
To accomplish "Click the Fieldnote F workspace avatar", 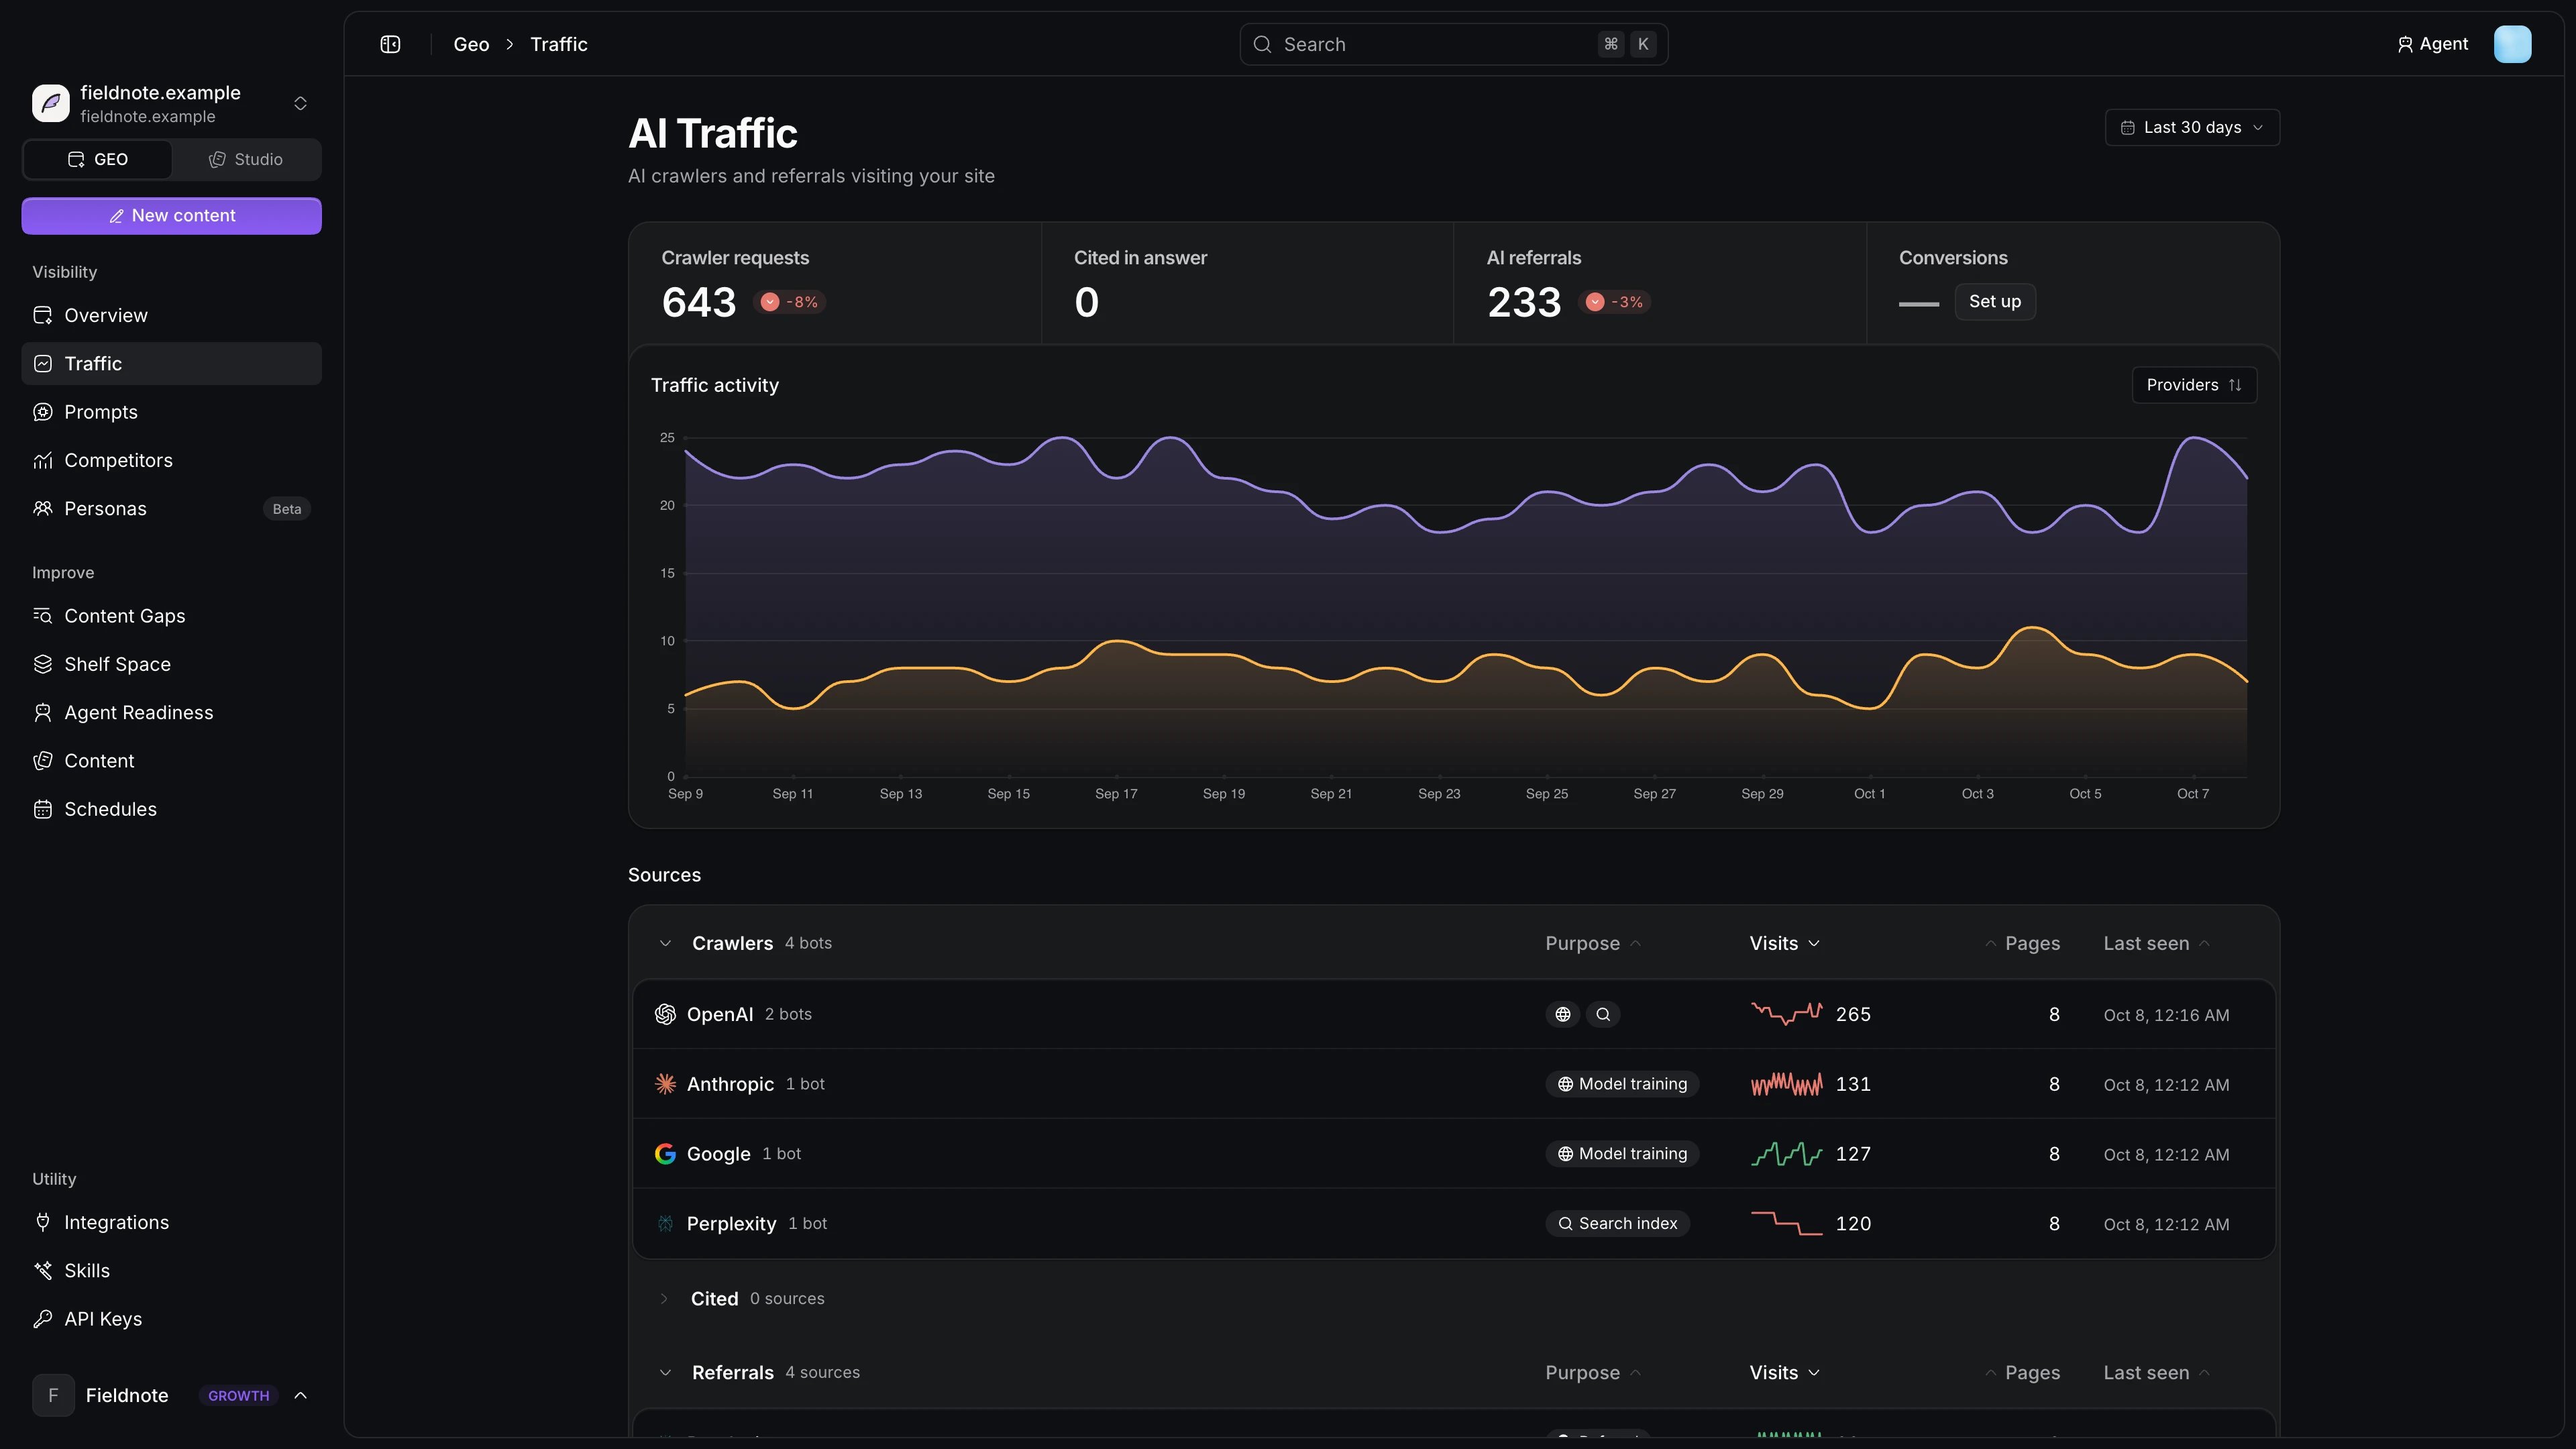I will pos(53,1395).
